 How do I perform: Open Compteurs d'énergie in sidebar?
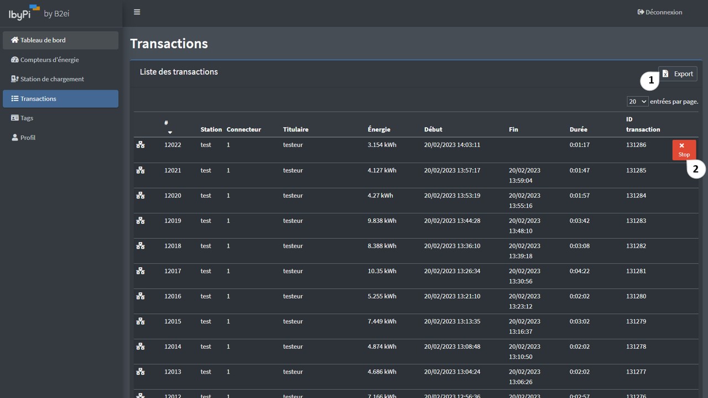[60, 60]
